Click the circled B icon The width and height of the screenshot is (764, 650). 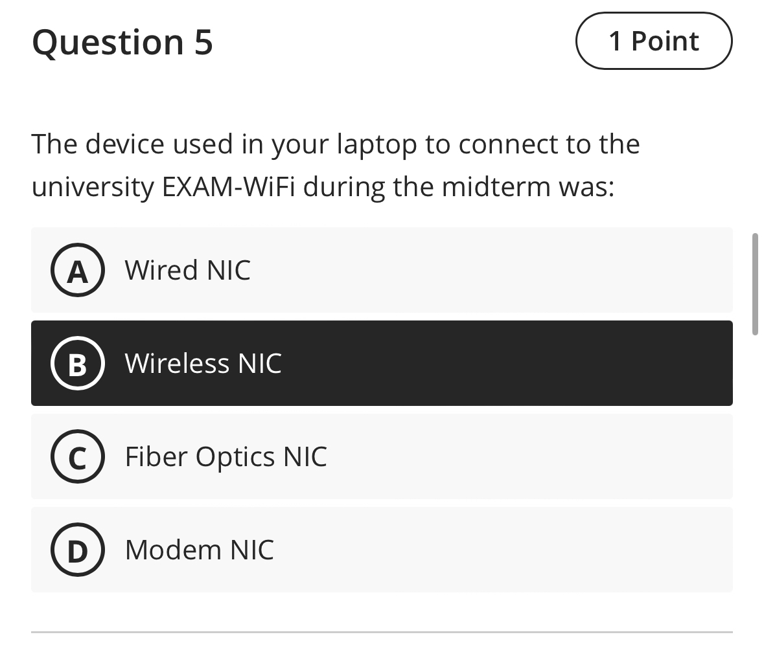click(x=77, y=363)
